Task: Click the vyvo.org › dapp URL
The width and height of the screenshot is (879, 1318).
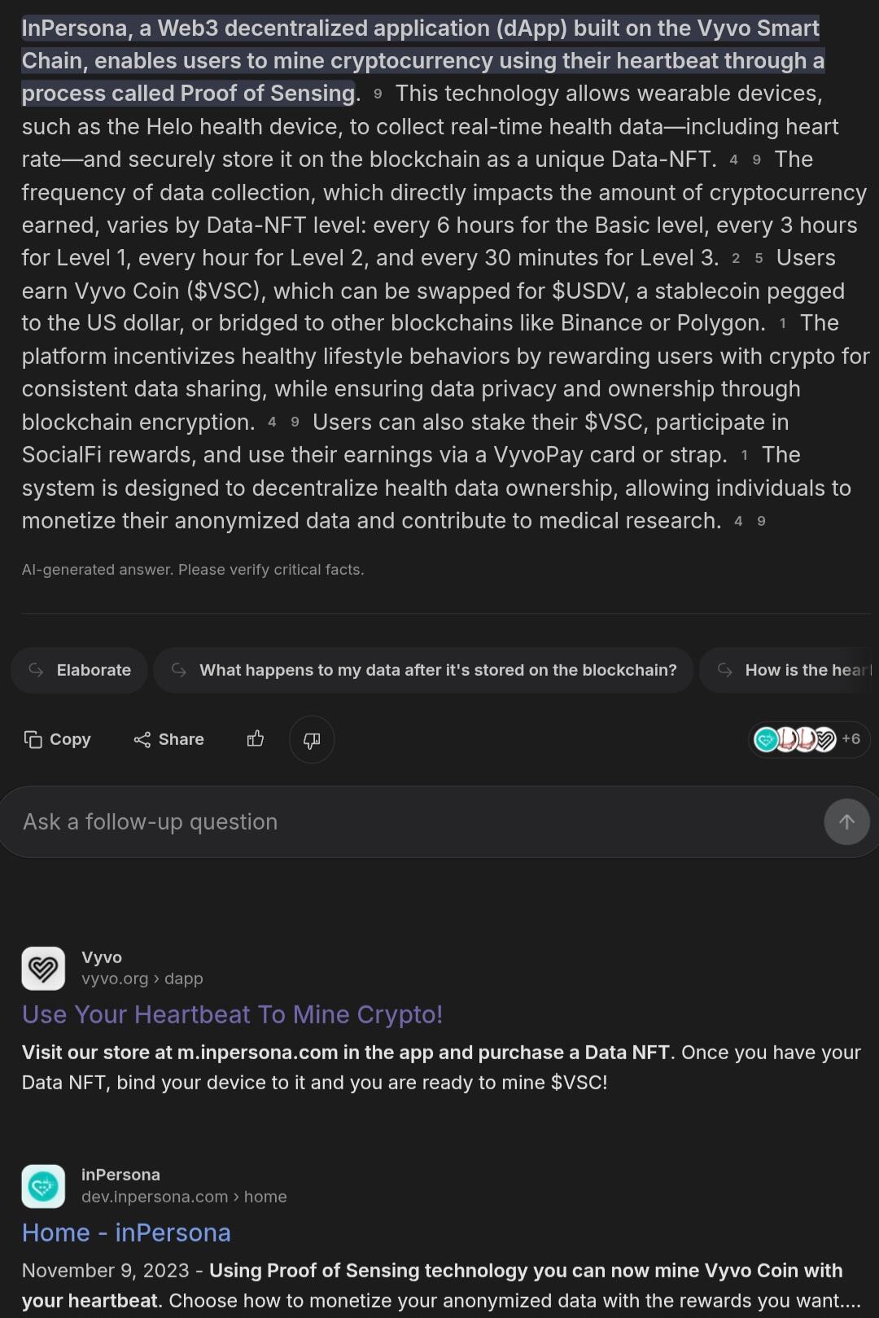Action: click(142, 979)
